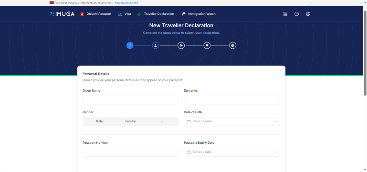Expand the Passport Expiry Date chevron
The width and height of the screenshot is (367, 172).
click(276, 152)
